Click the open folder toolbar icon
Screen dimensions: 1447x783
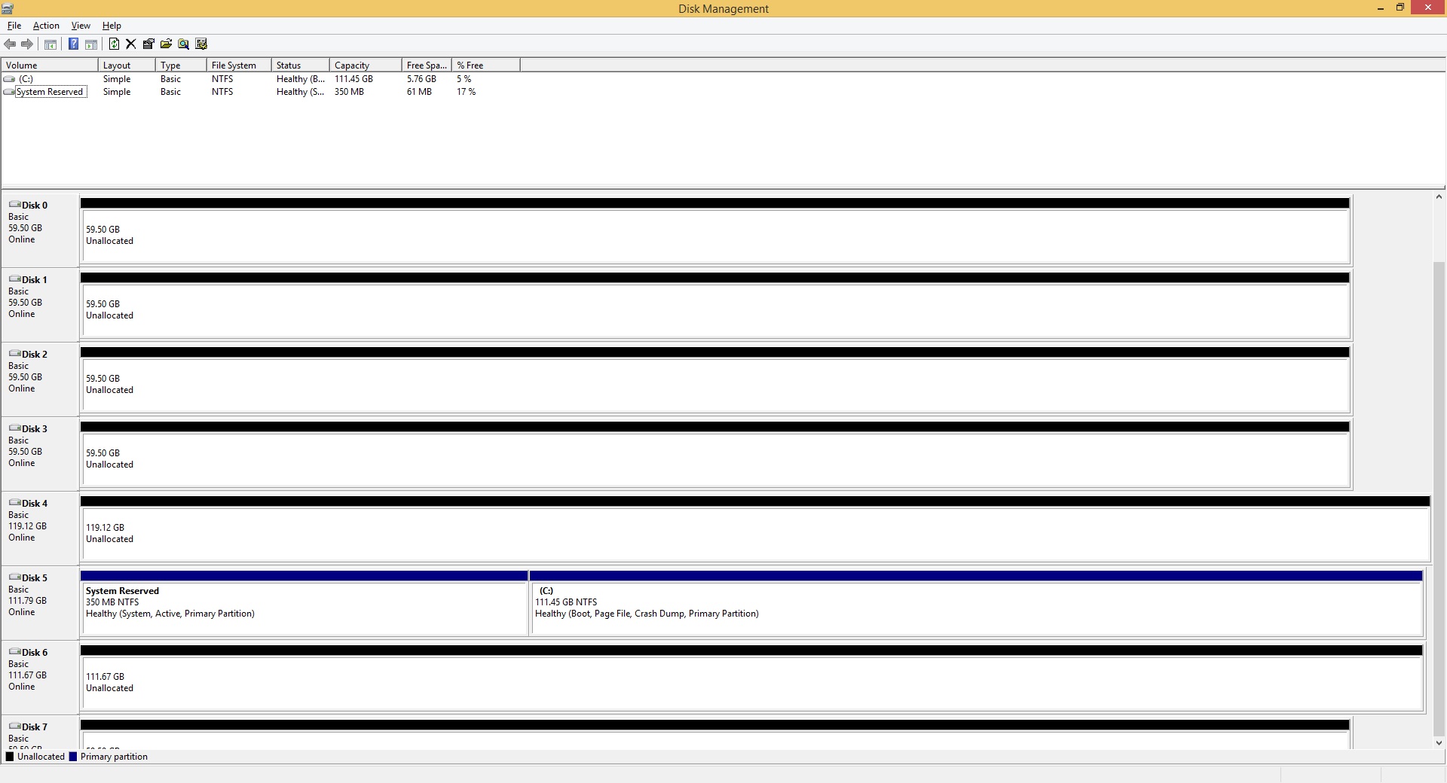coord(166,44)
